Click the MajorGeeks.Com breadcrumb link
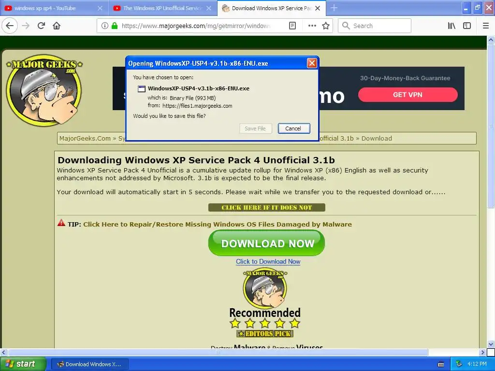 (85, 138)
